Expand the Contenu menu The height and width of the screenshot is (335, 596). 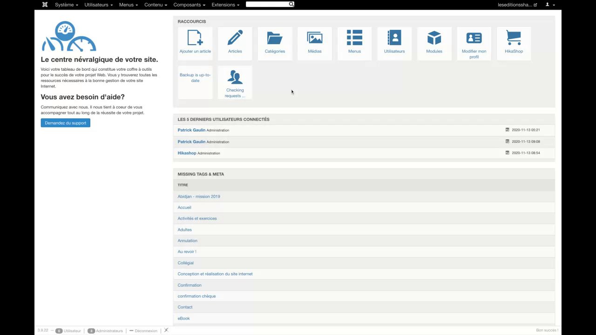click(x=156, y=5)
